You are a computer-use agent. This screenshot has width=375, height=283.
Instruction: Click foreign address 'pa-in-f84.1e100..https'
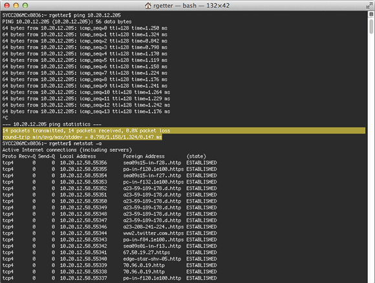click(x=153, y=240)
